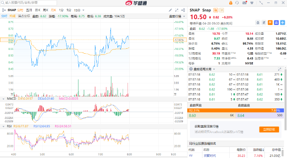The width and height of the screenshot is (287, 158).
Task: Click the 立即获取 button
Action: click(269, 129)
